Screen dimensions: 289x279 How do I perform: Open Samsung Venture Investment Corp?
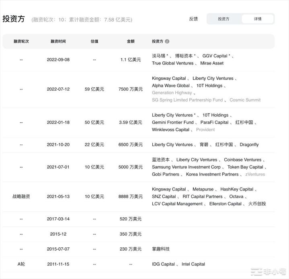186,167
